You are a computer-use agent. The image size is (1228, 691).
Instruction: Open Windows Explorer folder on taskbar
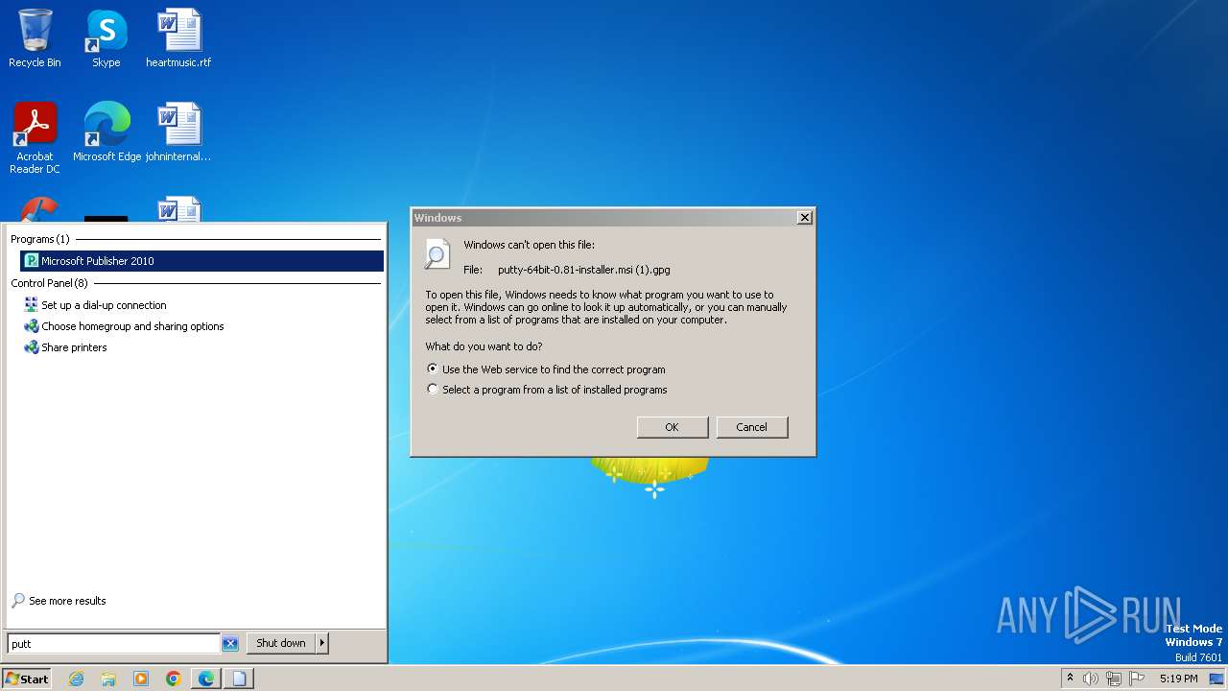coord(108,679)
